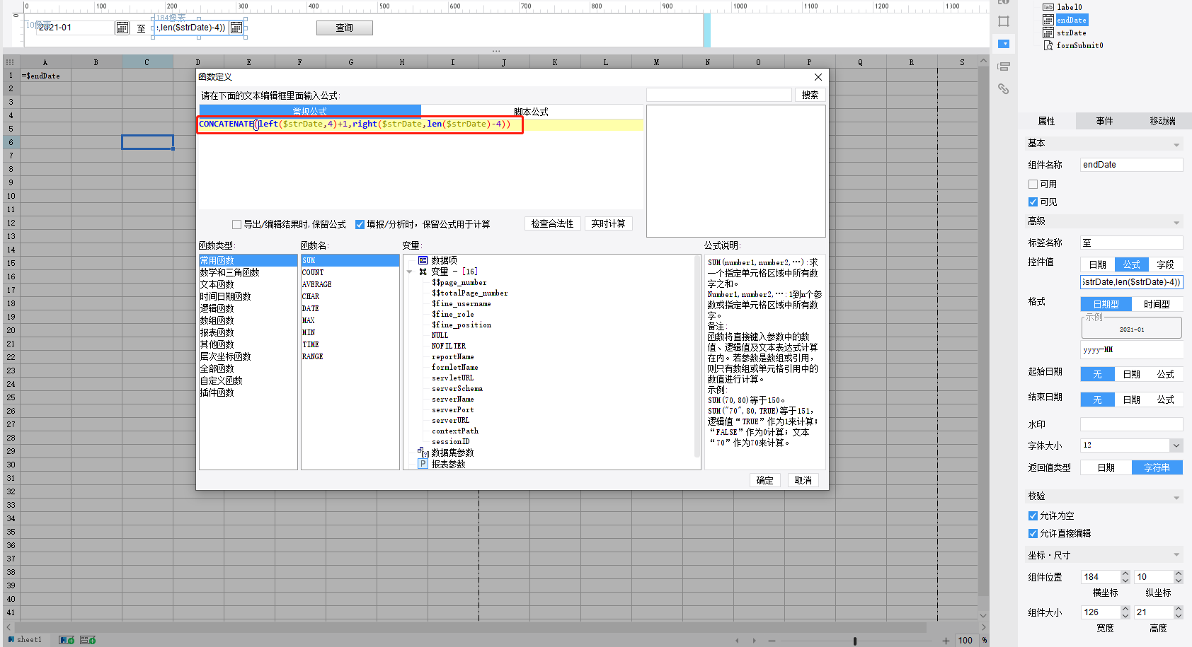Click the add report sheet icon
The width and height of the screenshot is (1192, 647).
tap(67, 640)
